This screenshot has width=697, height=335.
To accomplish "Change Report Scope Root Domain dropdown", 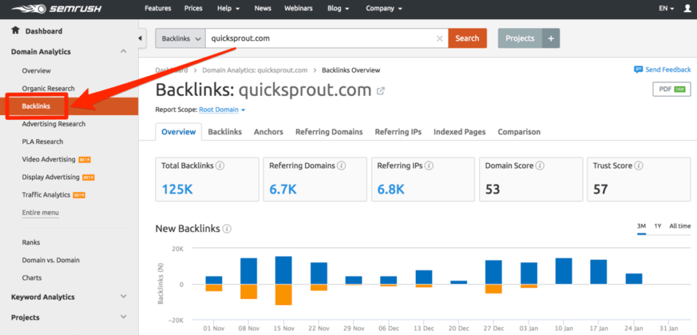I will [223, 110].
